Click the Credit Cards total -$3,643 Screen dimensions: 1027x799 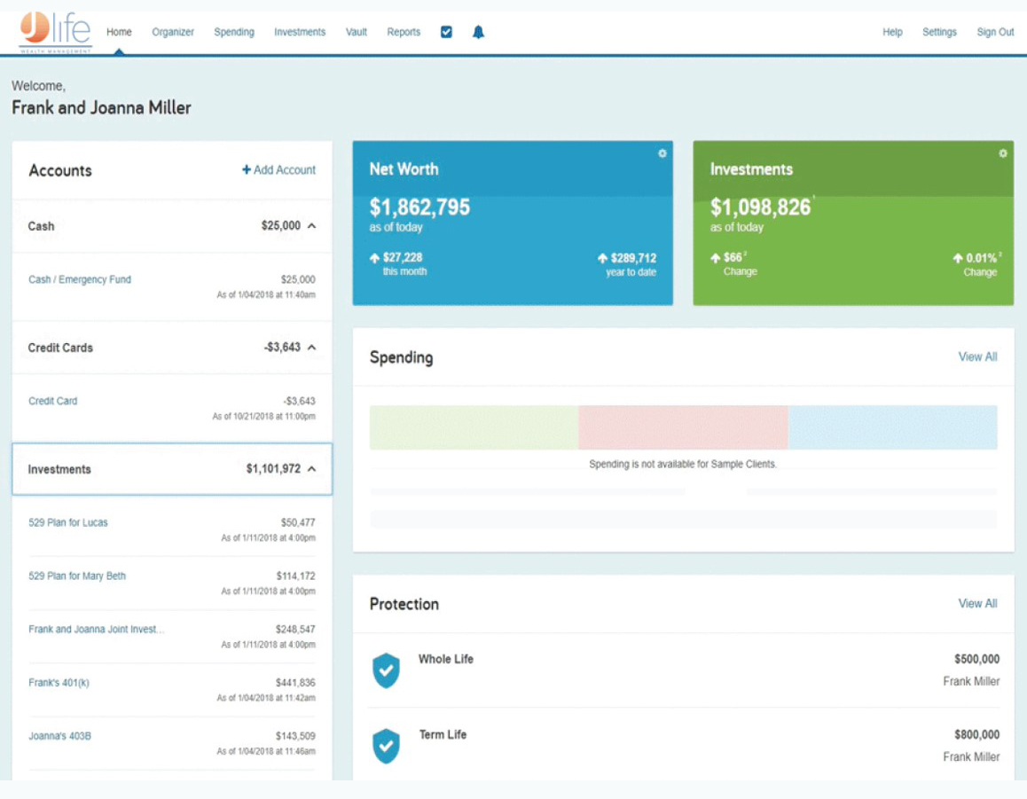[282, 347]
